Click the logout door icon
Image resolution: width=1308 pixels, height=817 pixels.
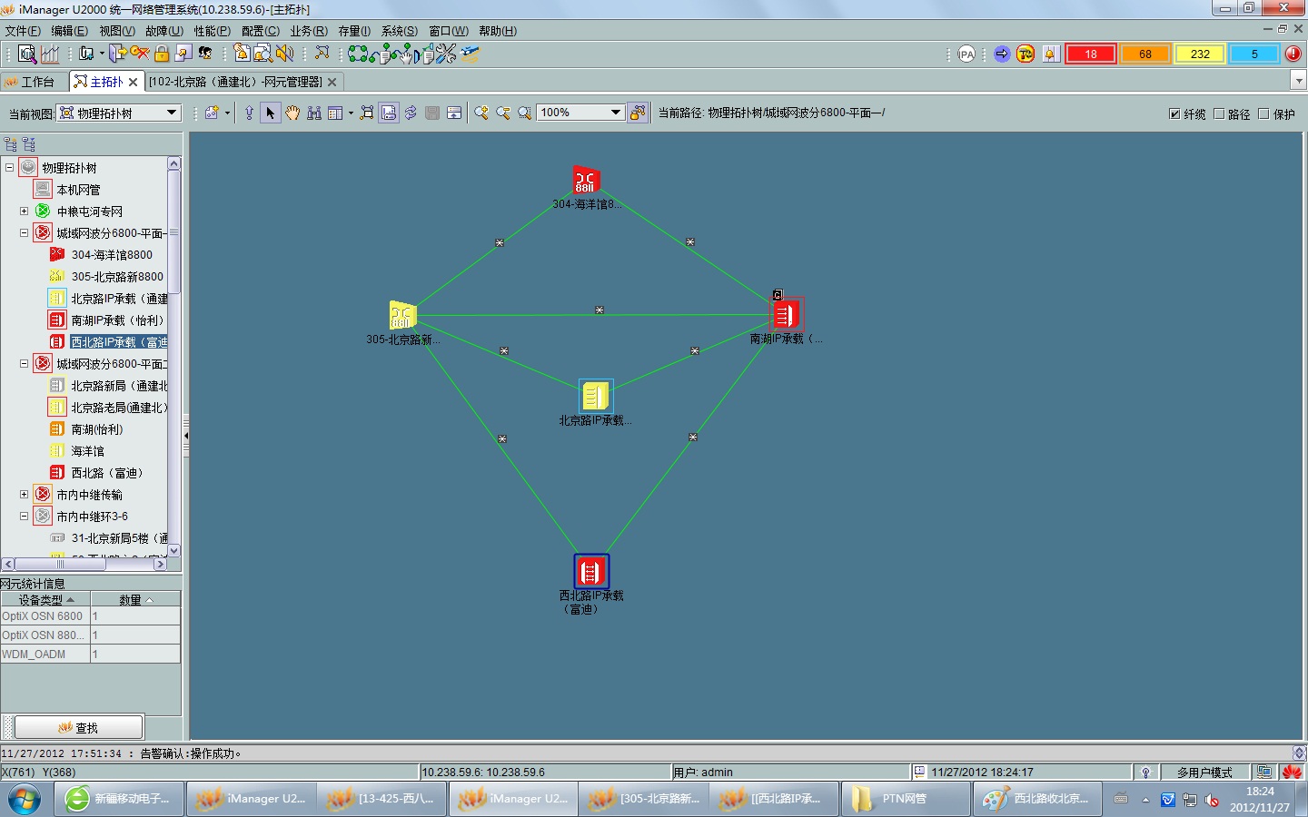point(116,54)
